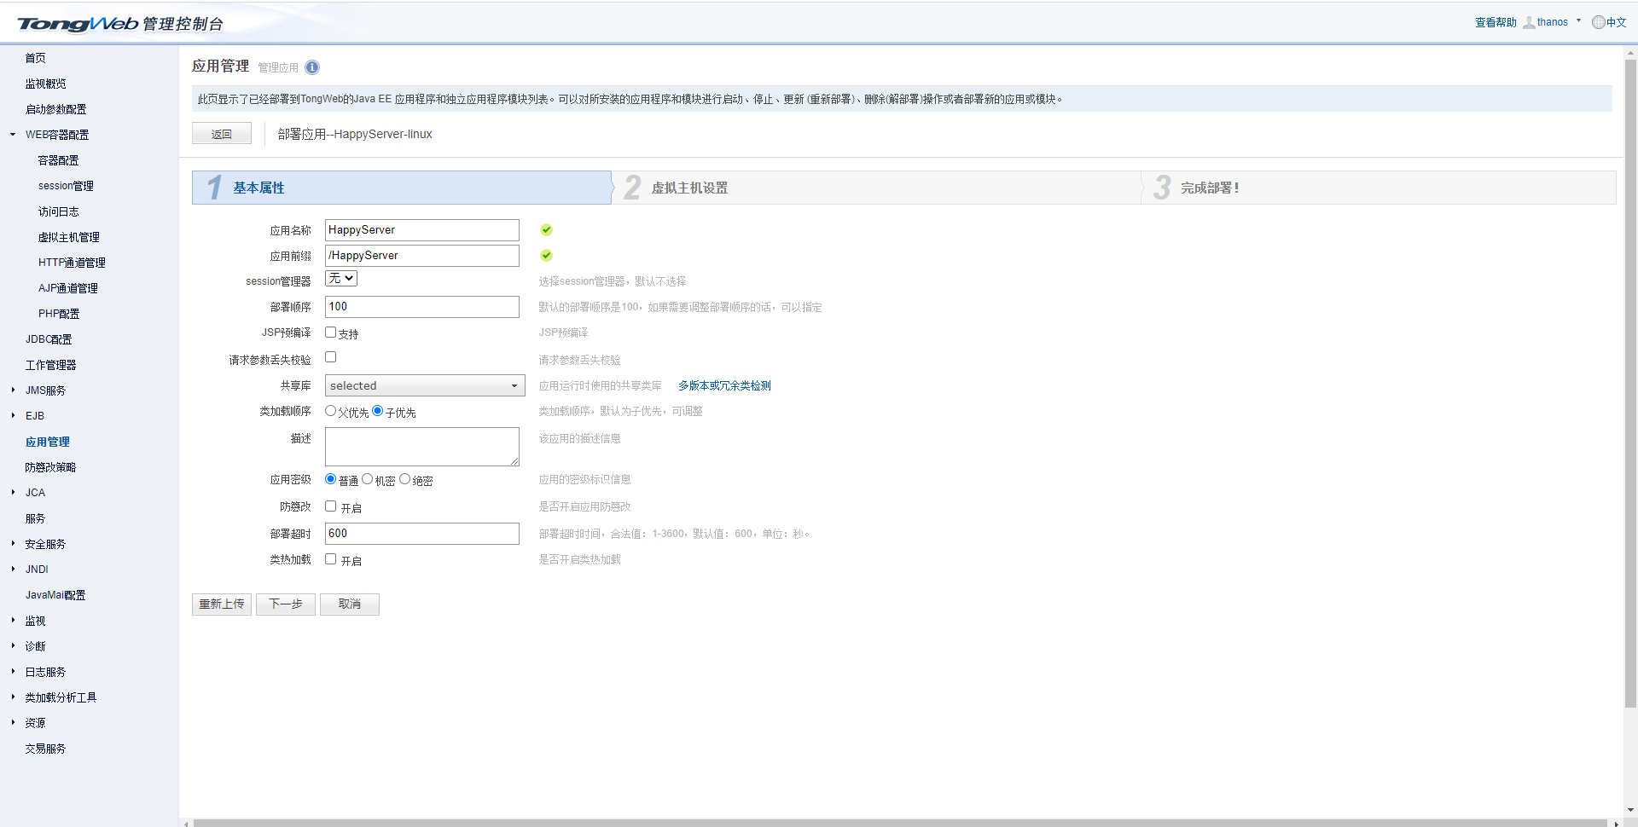
Task: Click the green checkmark beside 应用名称 field
Action: [547, 230]
